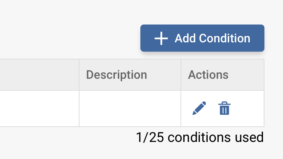This screenshot has height=159, width=283.
Task: Select the condition row's Description field
Action: (x=130, y=108)
